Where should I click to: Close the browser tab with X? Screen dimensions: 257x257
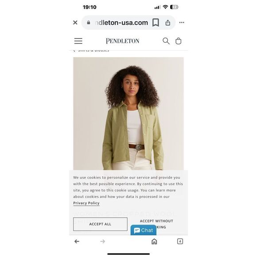pos(75,23)
